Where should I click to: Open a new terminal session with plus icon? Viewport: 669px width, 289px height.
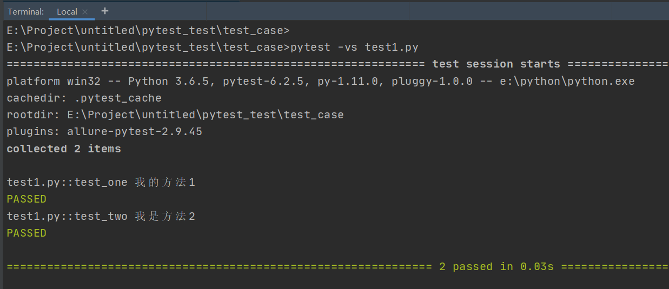pyautogui.click(x=105, y=11)
